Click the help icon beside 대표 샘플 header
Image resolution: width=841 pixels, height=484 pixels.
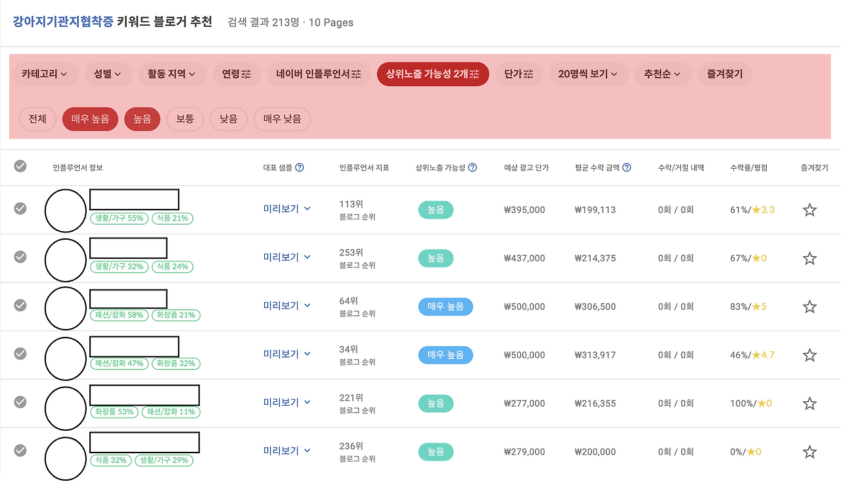300,167
